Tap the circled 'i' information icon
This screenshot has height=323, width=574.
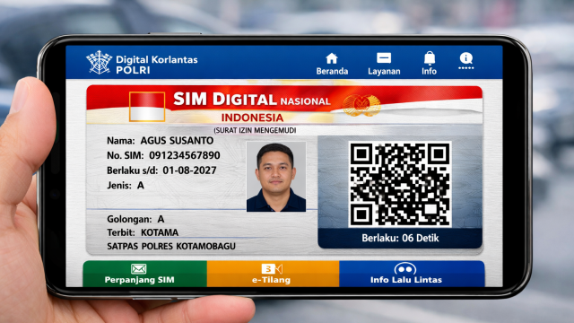(466, 57)
